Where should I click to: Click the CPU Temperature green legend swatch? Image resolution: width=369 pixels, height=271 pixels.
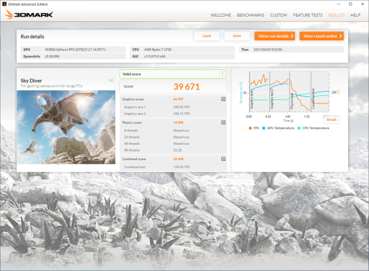(x=299, y=128)
